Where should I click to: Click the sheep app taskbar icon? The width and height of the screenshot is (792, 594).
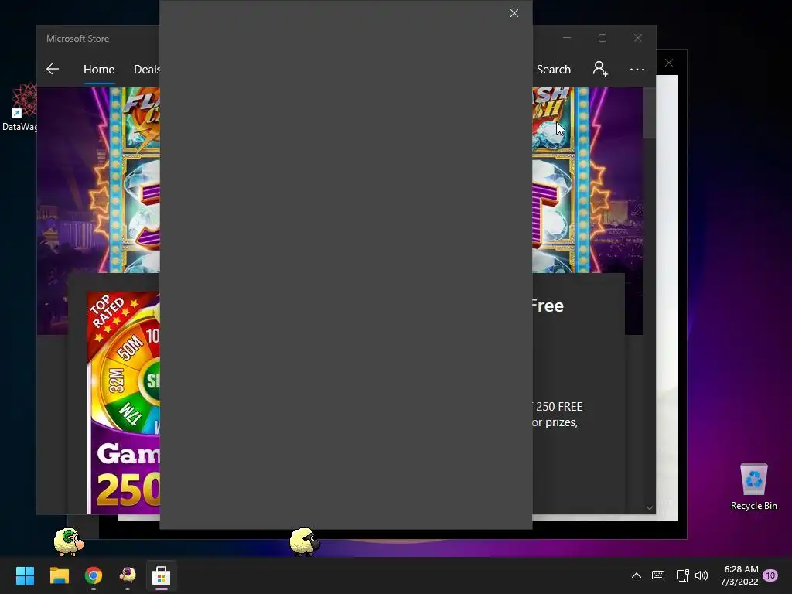pos(128,575)
